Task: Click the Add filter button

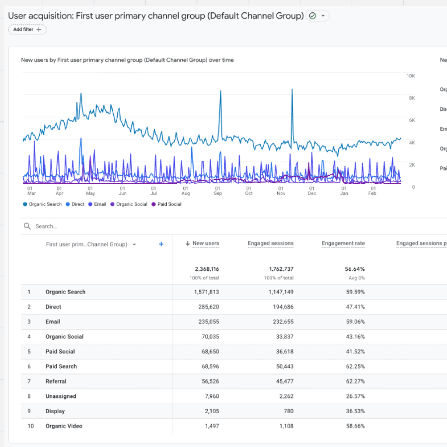Action: coord(27,29)
